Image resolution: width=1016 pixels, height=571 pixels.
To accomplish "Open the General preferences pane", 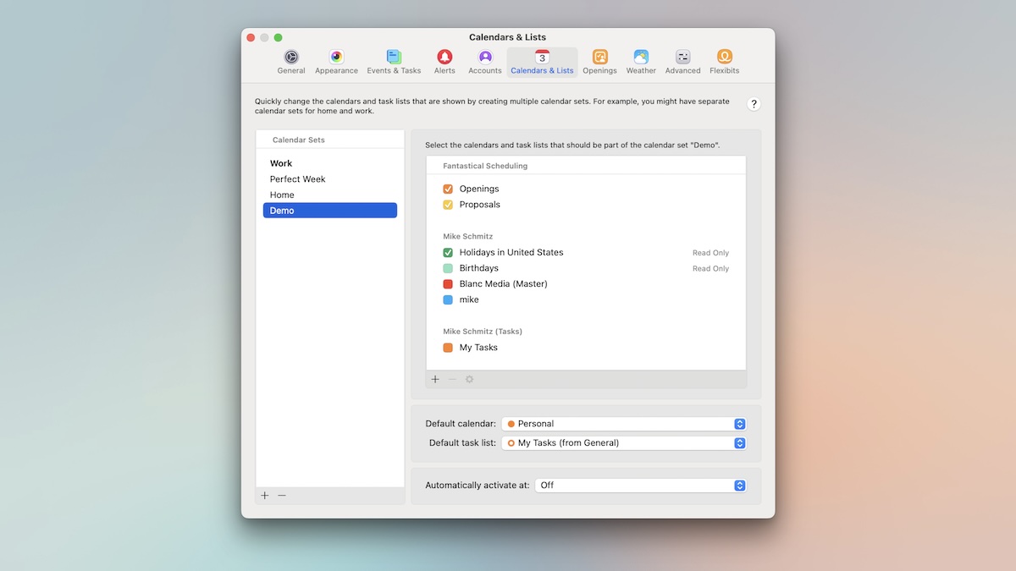I will pyautogui.click(x=291, y=63).
